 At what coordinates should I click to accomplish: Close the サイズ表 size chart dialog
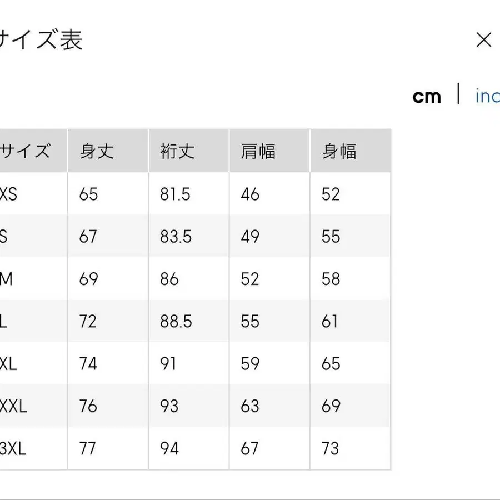tap(484, 40)
